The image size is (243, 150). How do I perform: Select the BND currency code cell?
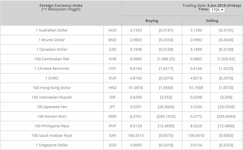112,40
